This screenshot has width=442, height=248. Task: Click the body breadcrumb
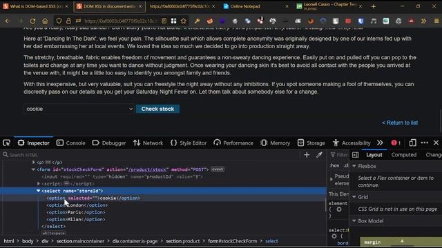pyautogui.click(x=28, y=241)
